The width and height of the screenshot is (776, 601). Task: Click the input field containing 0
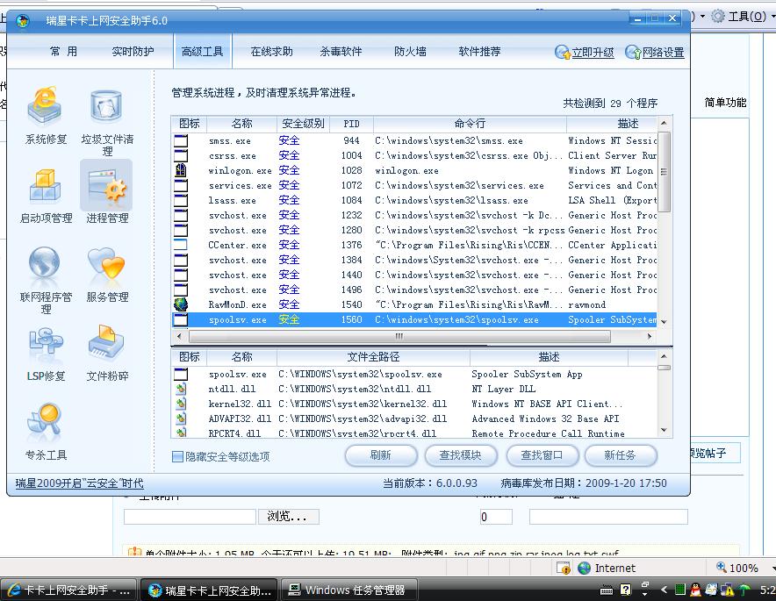[496, 517]
